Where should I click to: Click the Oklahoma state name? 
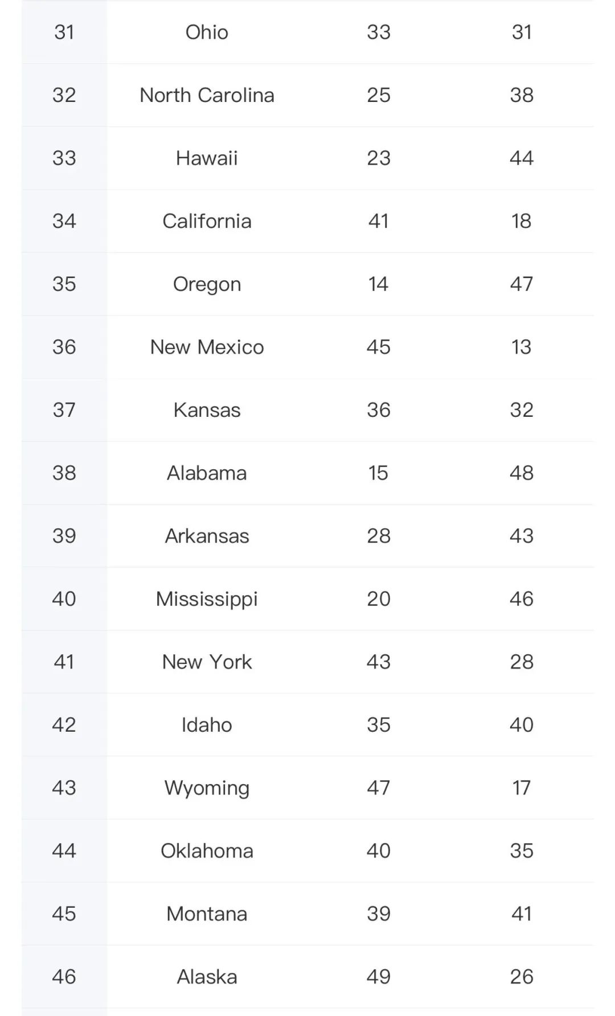[x=207, y=851]
